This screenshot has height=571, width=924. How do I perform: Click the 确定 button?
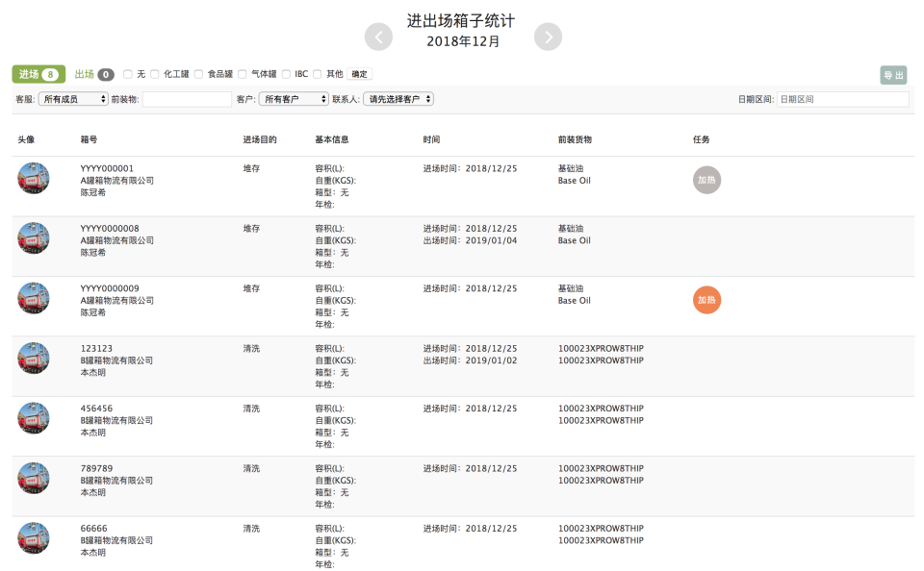pyautogui.click(x=359, y=74)
